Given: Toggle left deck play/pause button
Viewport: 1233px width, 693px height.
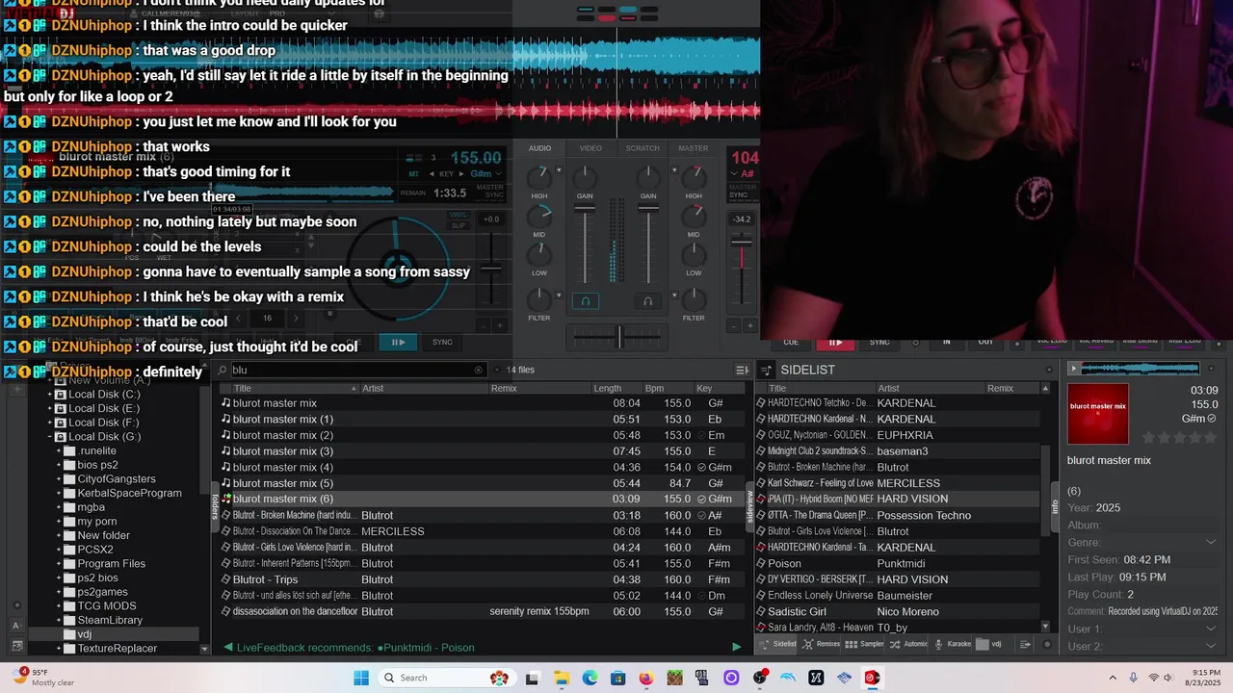Looking at the screenshot, I should 397,342.
